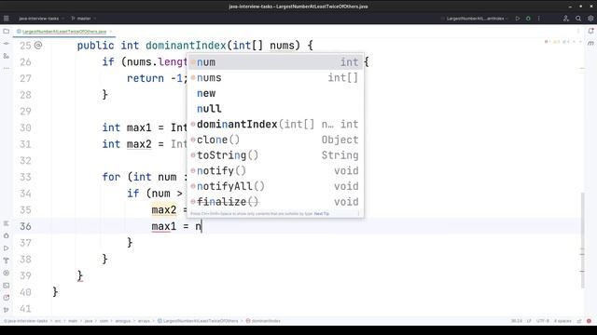The width and height of the screenshot is (597, 335).
Task: Click the error indicator in status bar corner
Action: 589,321
